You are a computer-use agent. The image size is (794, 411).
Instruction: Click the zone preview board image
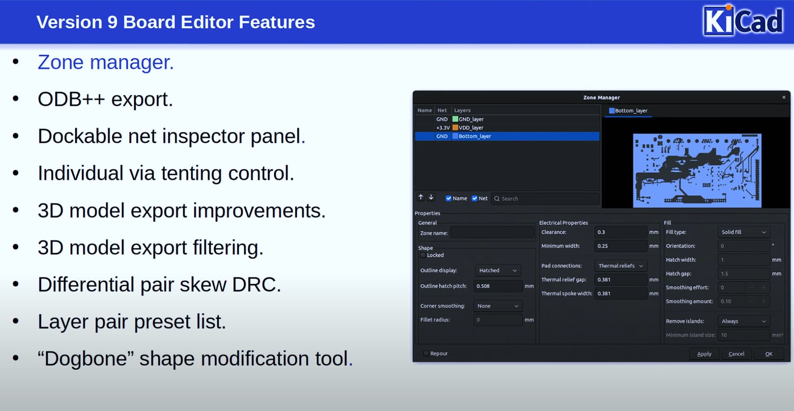tap(697, 171)
